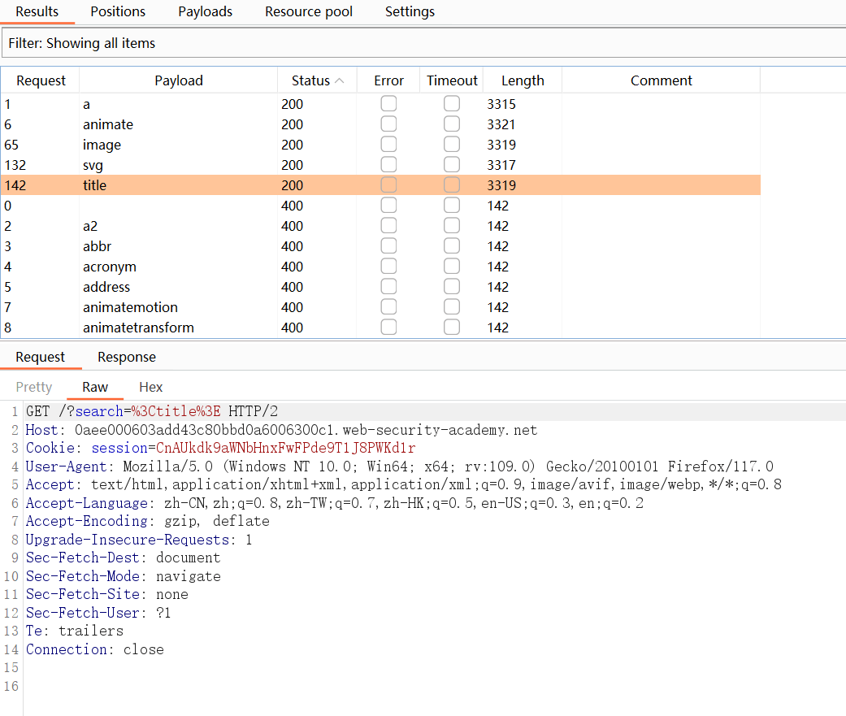846x716 pixels.
Task: Select the animatetransform payload row
Action: tap(138, 328)
